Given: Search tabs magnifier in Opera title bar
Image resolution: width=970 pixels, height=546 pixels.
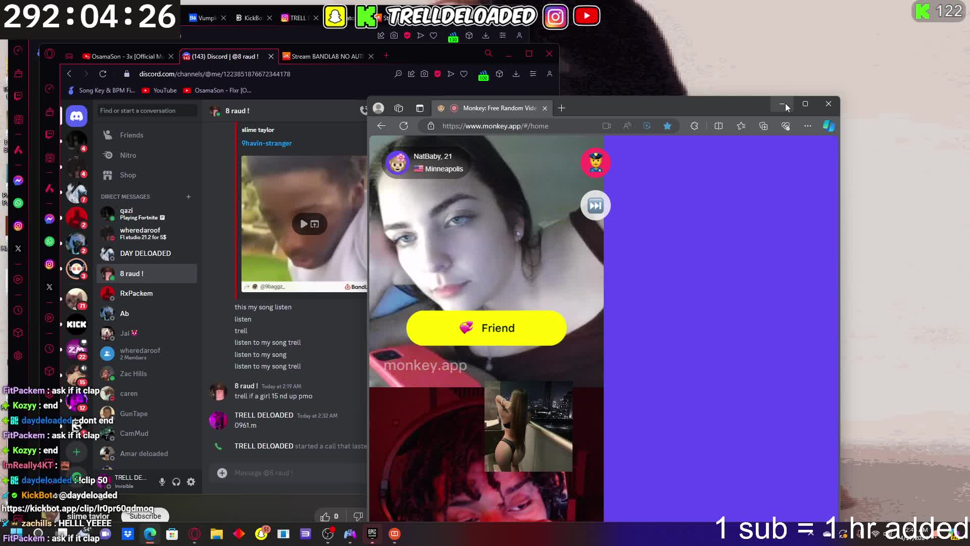Looking at the screenshot, I should [488, 53].
